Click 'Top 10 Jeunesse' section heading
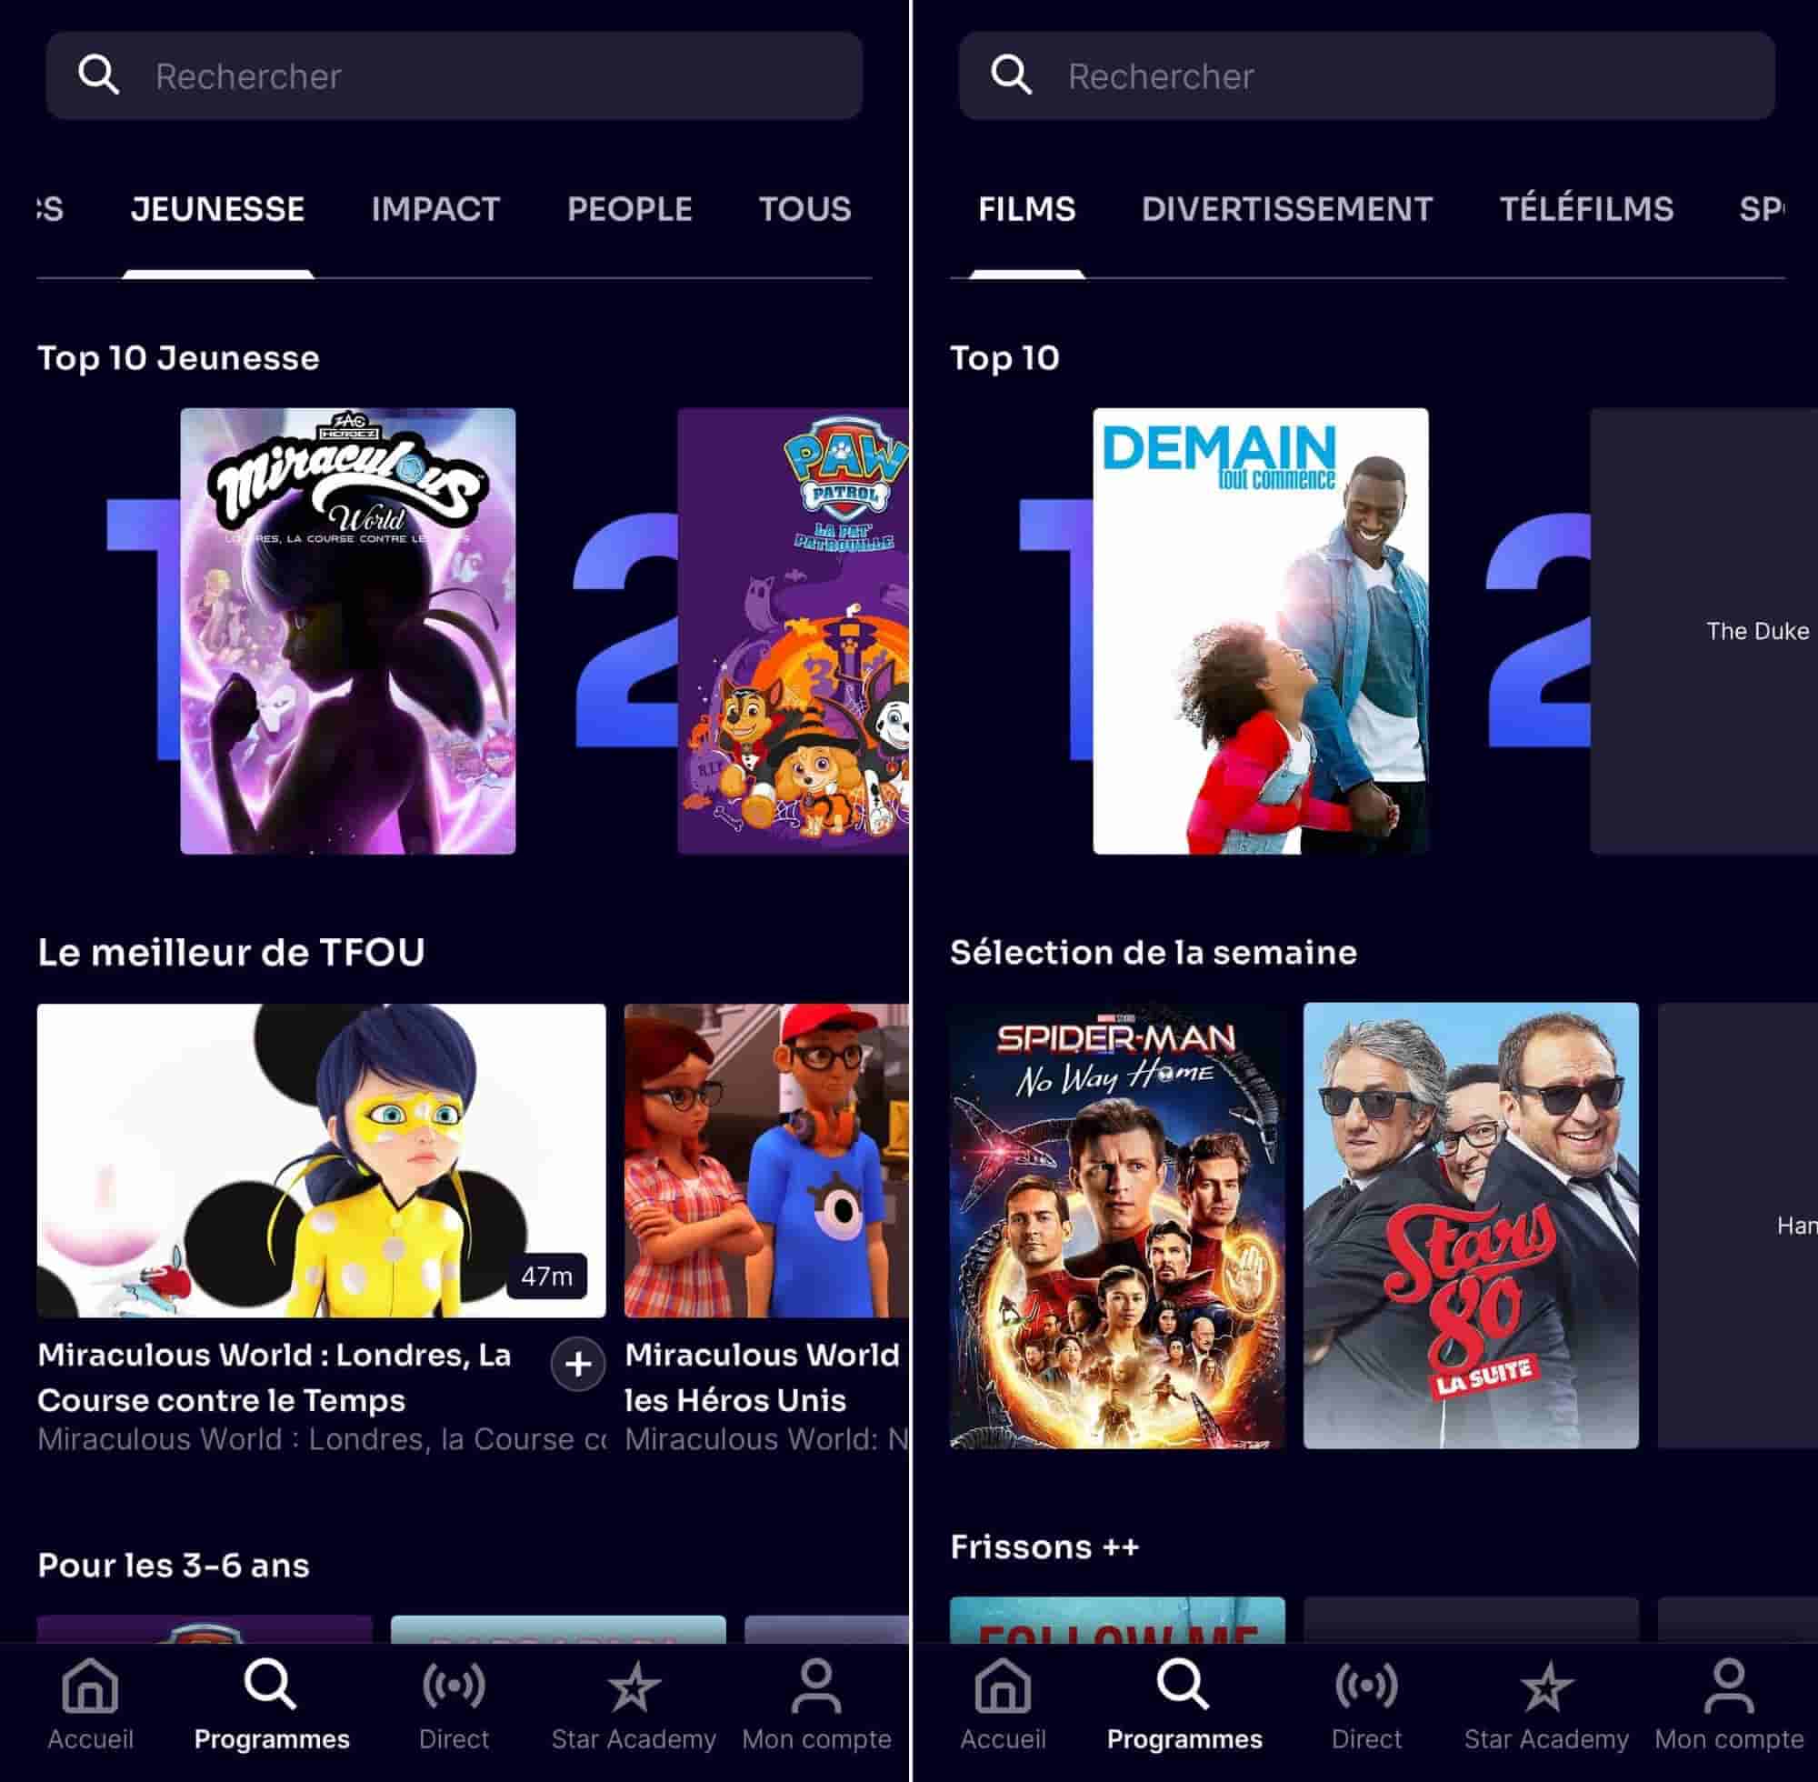The image size is (1818, 1782). 178,357
